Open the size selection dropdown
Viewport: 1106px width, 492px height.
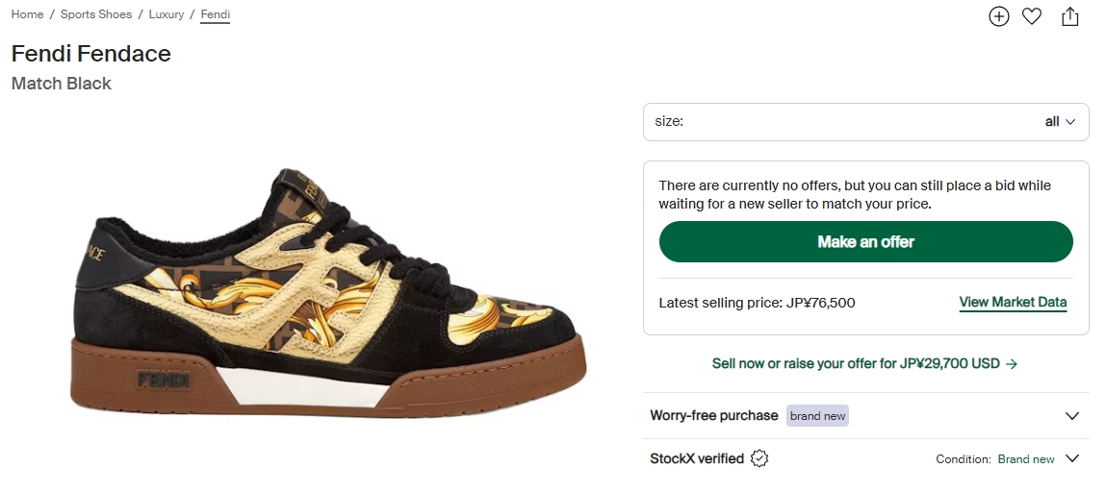click(x=865, y=122)
